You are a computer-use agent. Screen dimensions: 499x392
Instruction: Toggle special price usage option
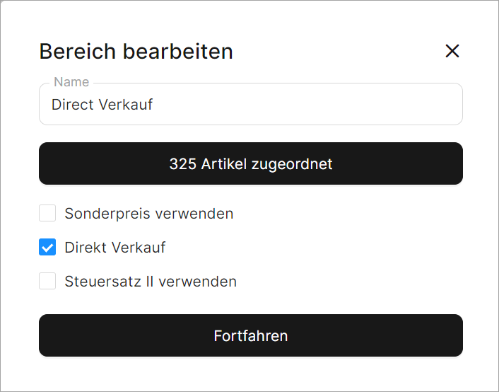click(47, 213)
